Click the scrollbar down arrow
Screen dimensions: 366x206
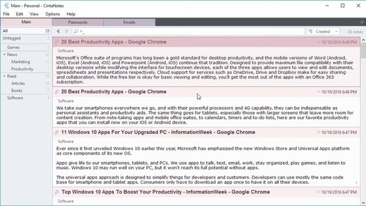click(363, 203)
